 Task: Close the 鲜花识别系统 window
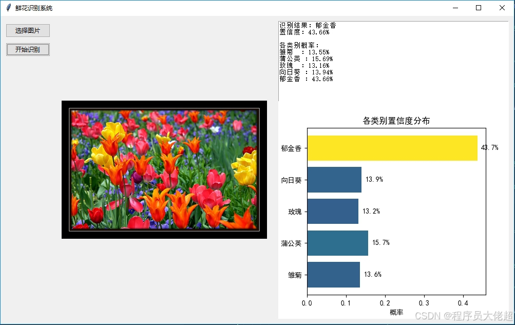click(502, 8)
